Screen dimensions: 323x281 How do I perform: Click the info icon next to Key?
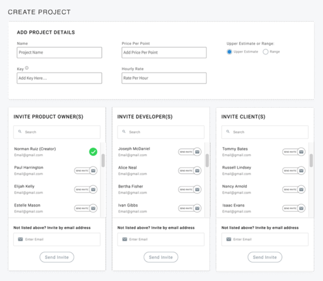(27, 68)
